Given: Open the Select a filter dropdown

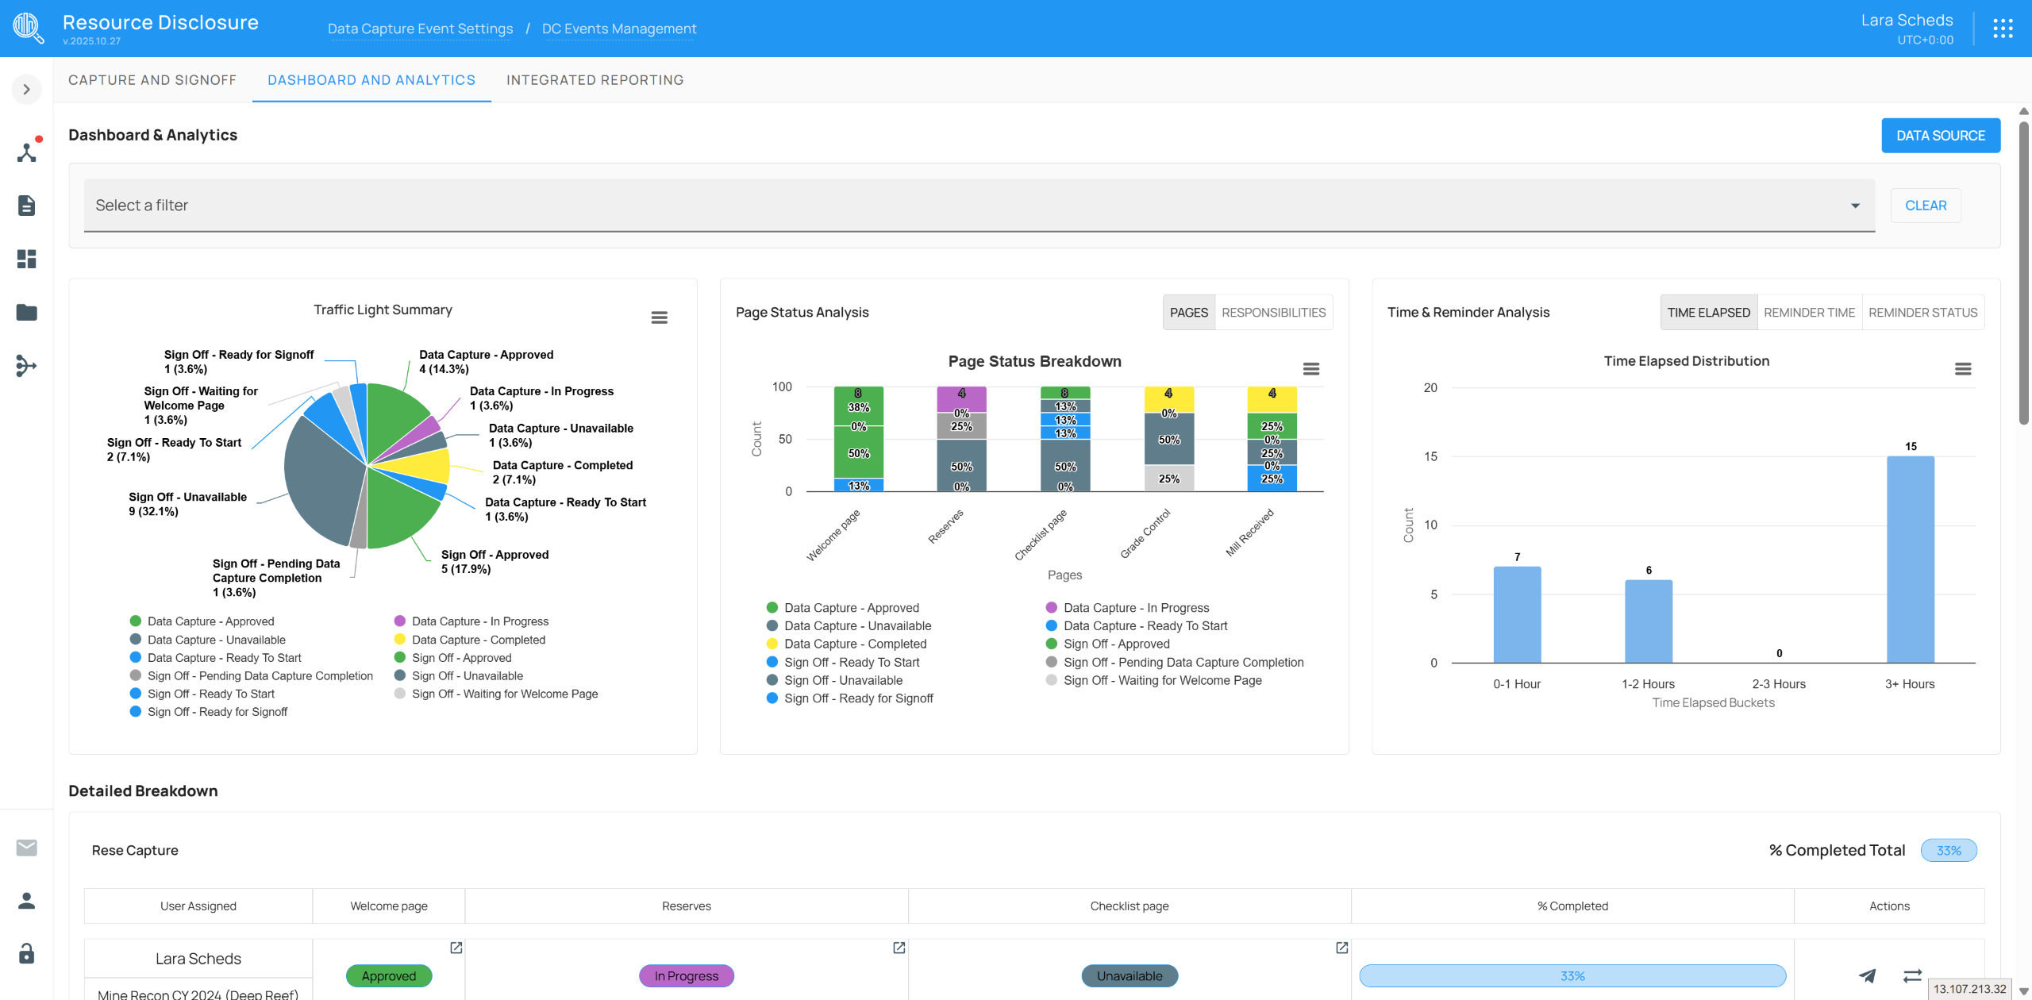Looking at the screenshot, I should pyautogui.click(x=979, y=206).
